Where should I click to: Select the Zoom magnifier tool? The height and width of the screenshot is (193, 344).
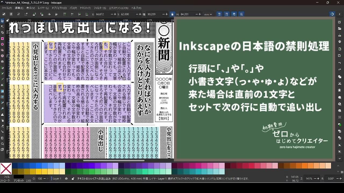pyautogui.click(x=2, y=144)
